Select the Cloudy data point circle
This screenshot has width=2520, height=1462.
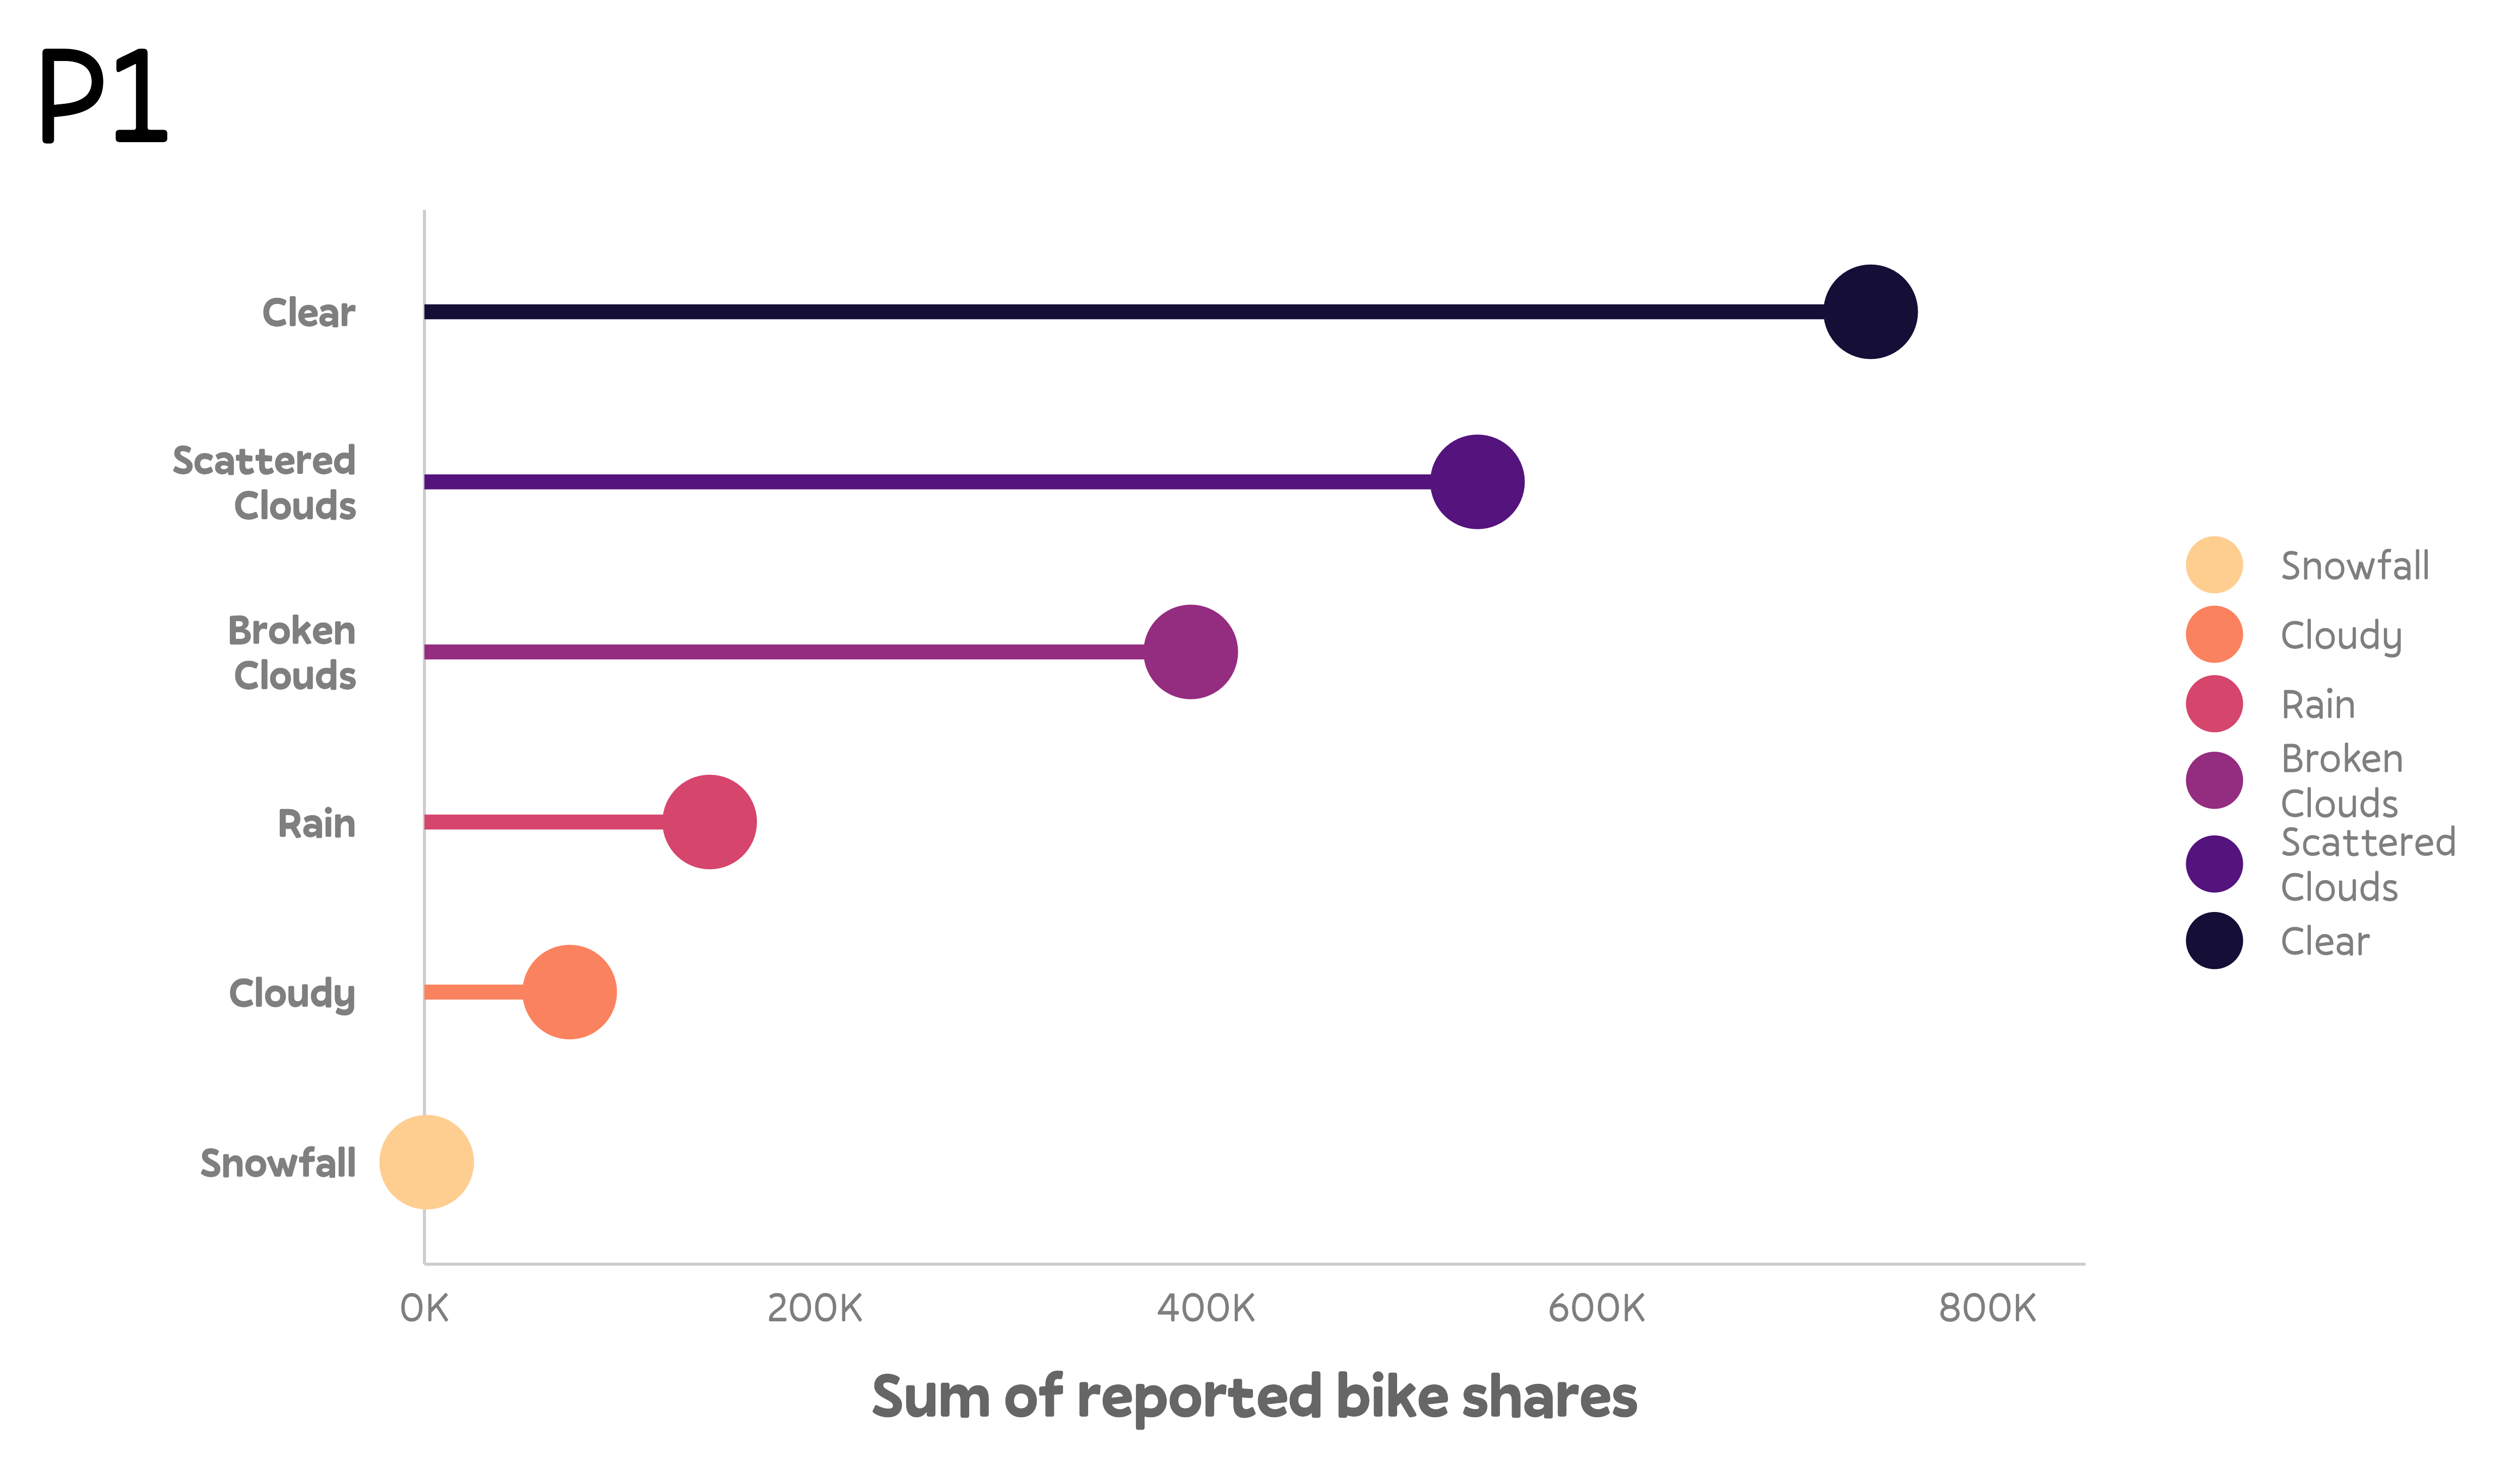[569, 992]
